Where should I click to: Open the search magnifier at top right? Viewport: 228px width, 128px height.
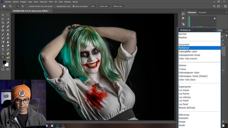click(x=214, y=6)
